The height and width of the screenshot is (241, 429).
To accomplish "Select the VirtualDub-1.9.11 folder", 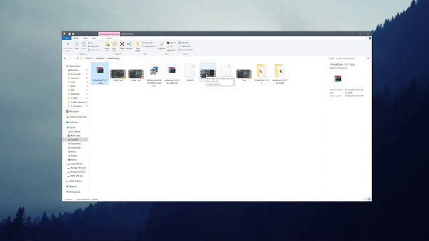I will tap(261, 74).
